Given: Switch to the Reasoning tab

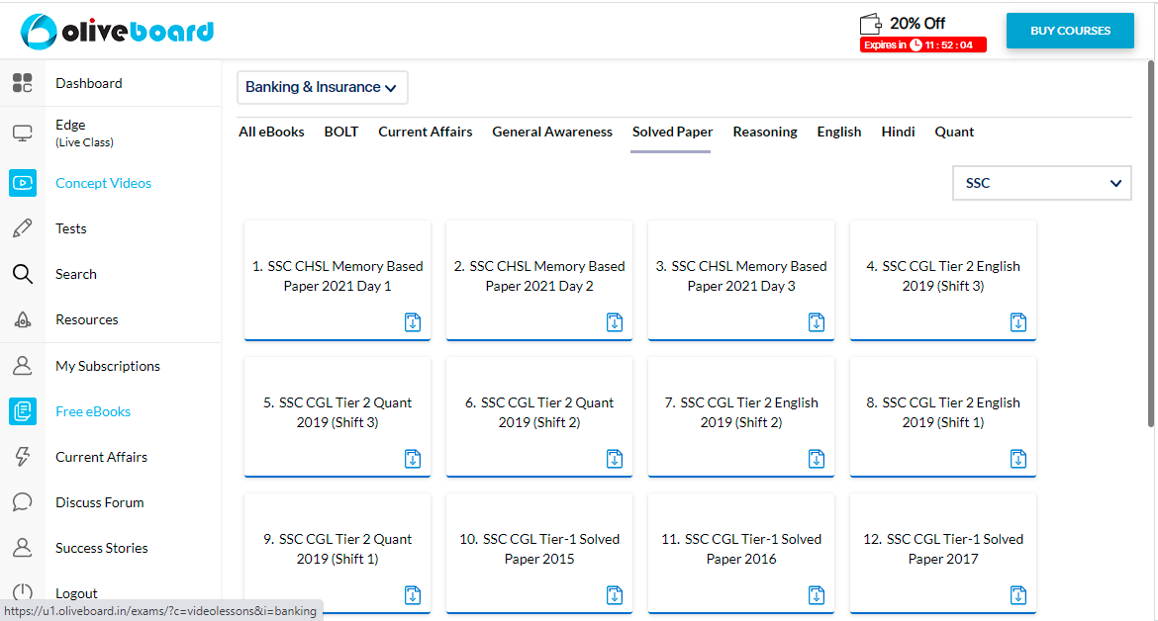Looking at the screenshot, I should 765,133.
